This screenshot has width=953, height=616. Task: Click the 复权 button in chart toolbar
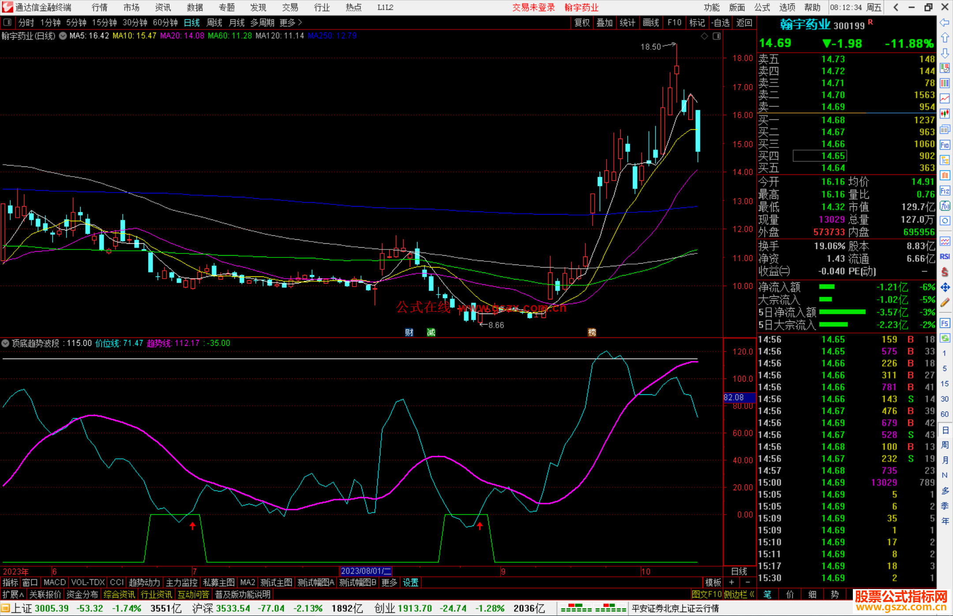point(582,23)
